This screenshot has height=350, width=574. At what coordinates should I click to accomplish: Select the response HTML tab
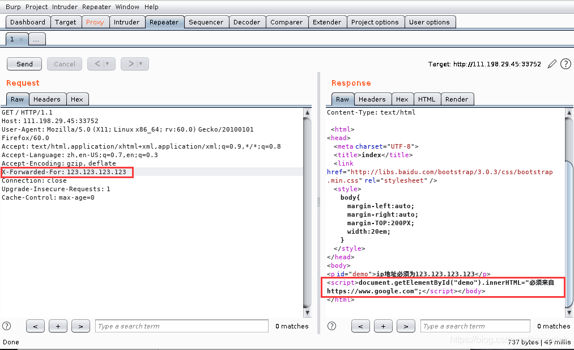(427, 99)
